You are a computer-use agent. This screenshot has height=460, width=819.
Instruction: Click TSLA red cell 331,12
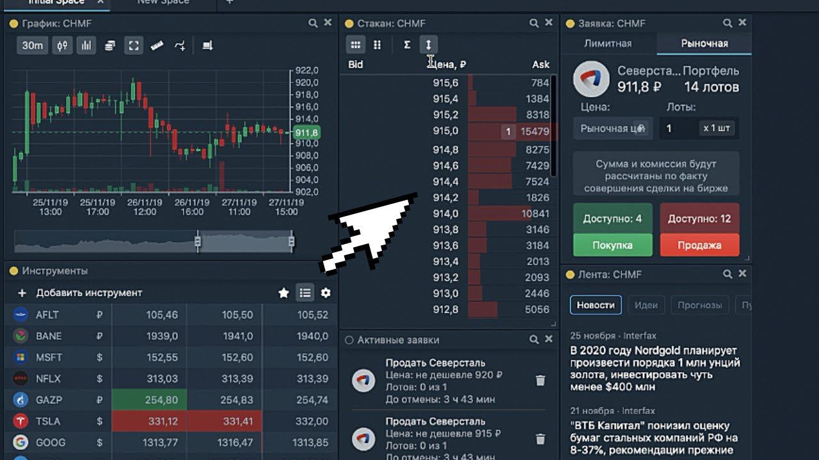[x=149, y=421]
